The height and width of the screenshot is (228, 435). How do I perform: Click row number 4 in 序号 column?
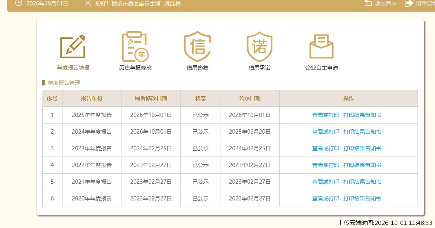[52, 165]
